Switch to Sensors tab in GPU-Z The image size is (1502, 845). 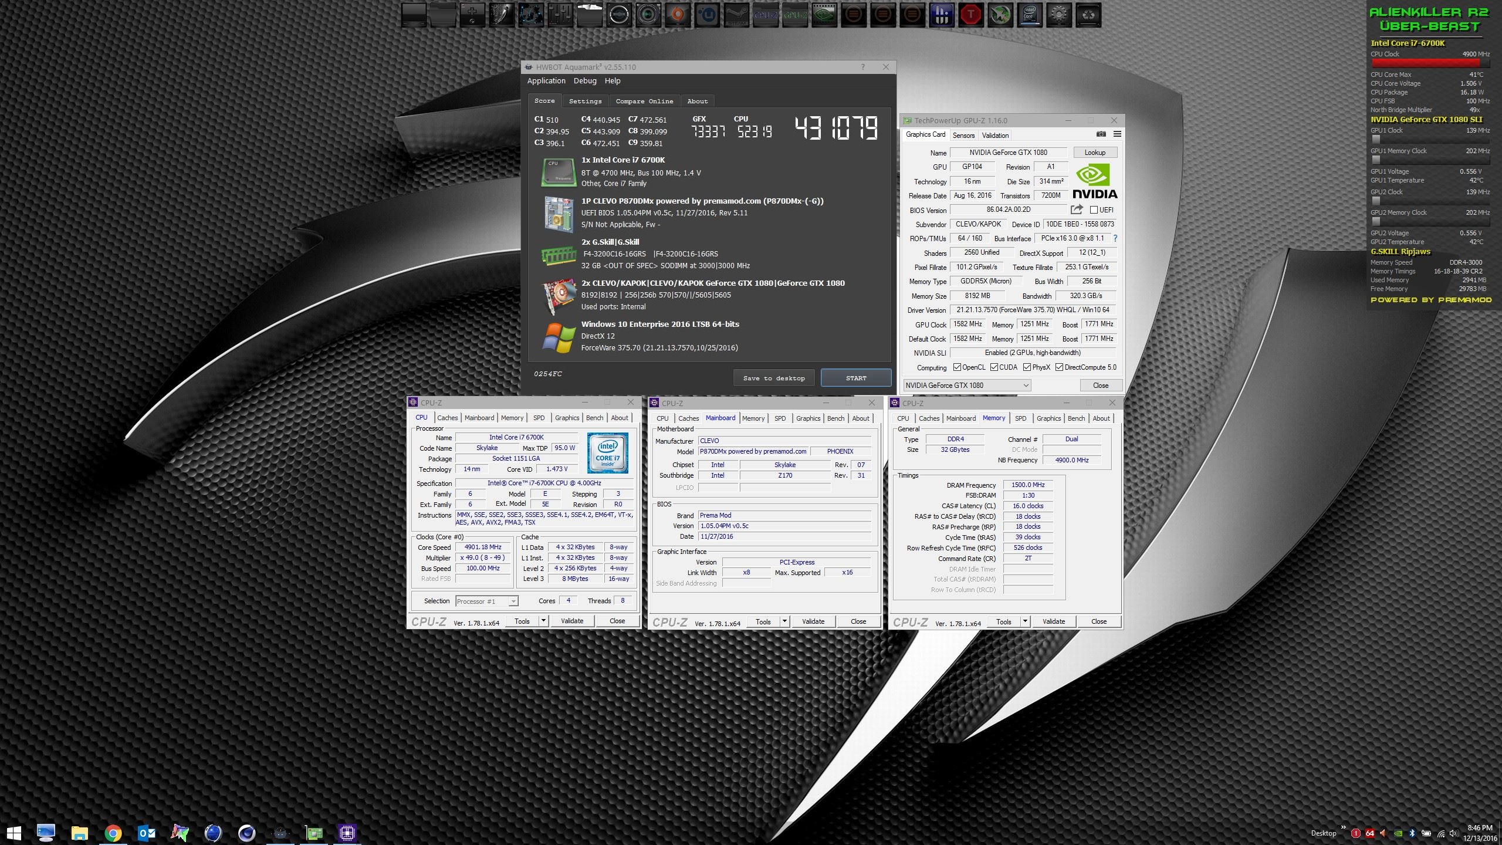point(963,135)
